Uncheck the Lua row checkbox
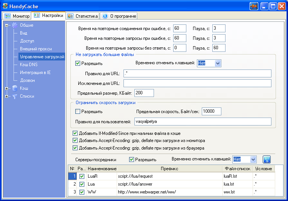This screenshot has height=201, width=288. pos(82,184)
